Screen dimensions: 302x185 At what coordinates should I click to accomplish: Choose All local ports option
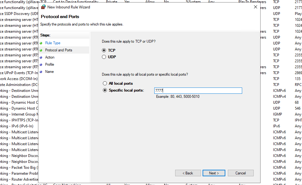[x=105, y=83]
